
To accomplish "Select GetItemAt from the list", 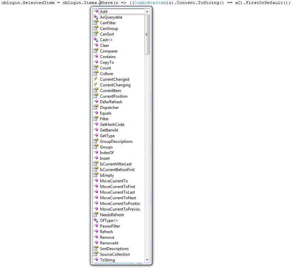I will point(109,130).
